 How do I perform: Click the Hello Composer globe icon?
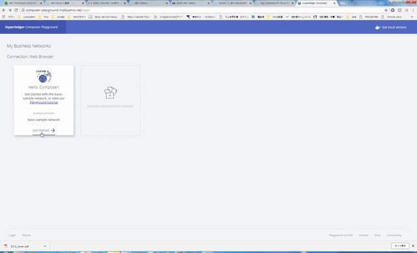tap(44, 77)
